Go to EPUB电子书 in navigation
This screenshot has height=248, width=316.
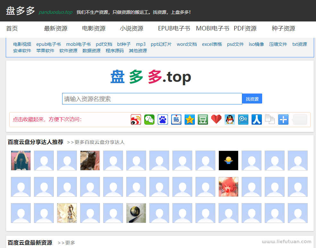(174, 29)
